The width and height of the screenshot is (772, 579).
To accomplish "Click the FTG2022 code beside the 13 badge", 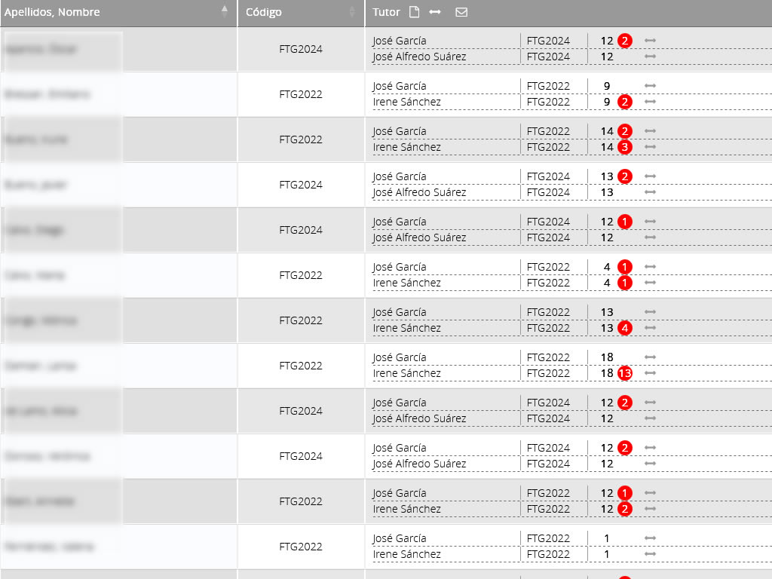I will pyautogui.click(x=548, y=373).
